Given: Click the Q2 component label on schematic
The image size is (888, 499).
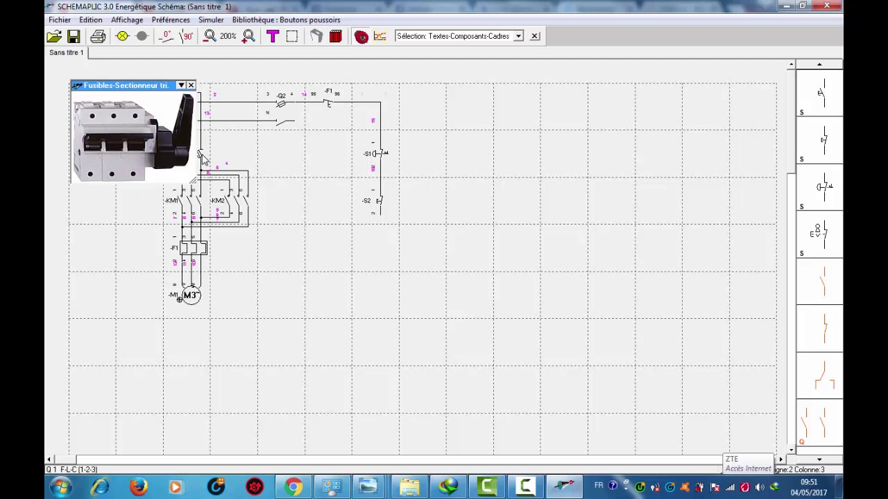Looking at the screenshot, I should coord(281,96).
